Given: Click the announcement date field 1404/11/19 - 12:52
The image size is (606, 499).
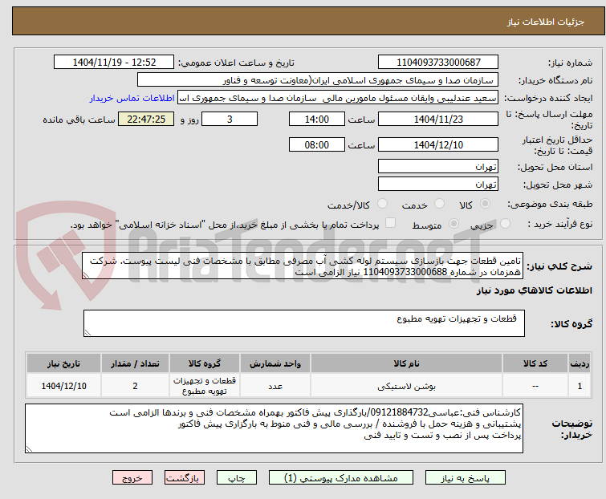Looking at the screenshot, I should coord(114,63).
